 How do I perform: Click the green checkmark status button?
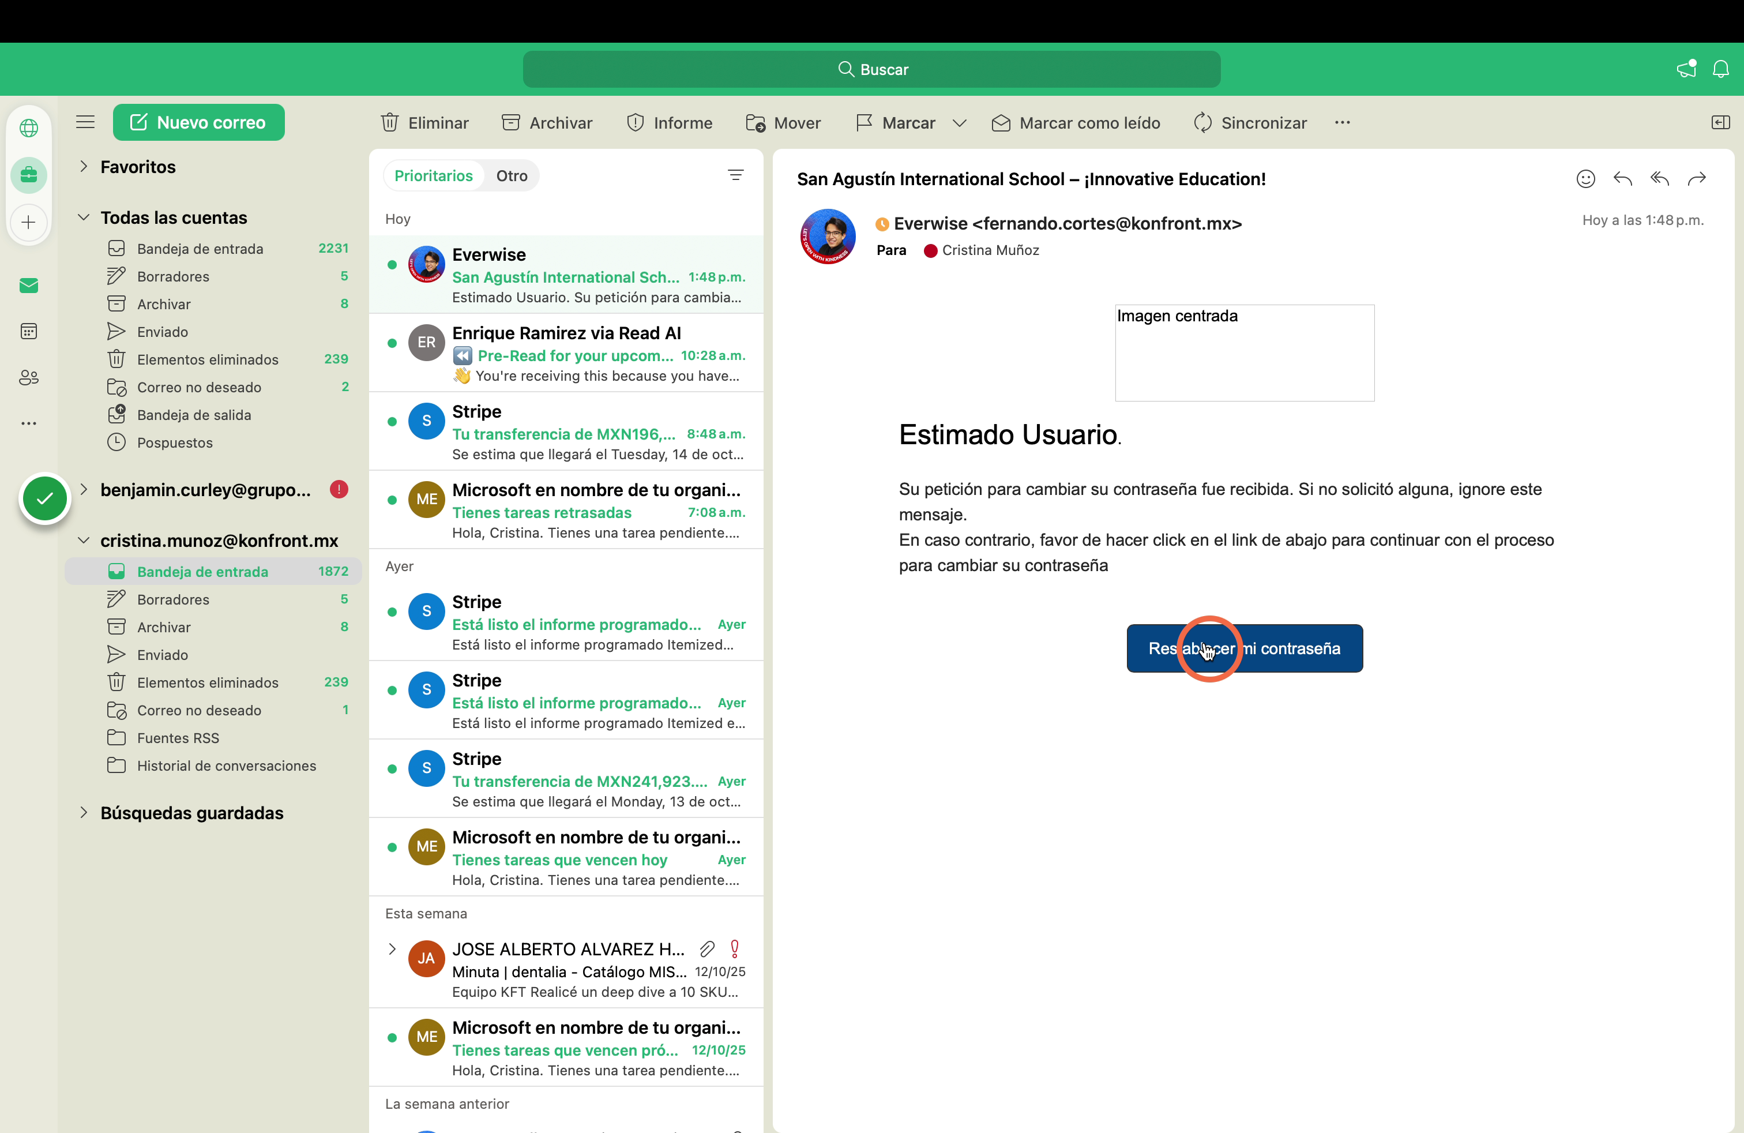point(45,498)
